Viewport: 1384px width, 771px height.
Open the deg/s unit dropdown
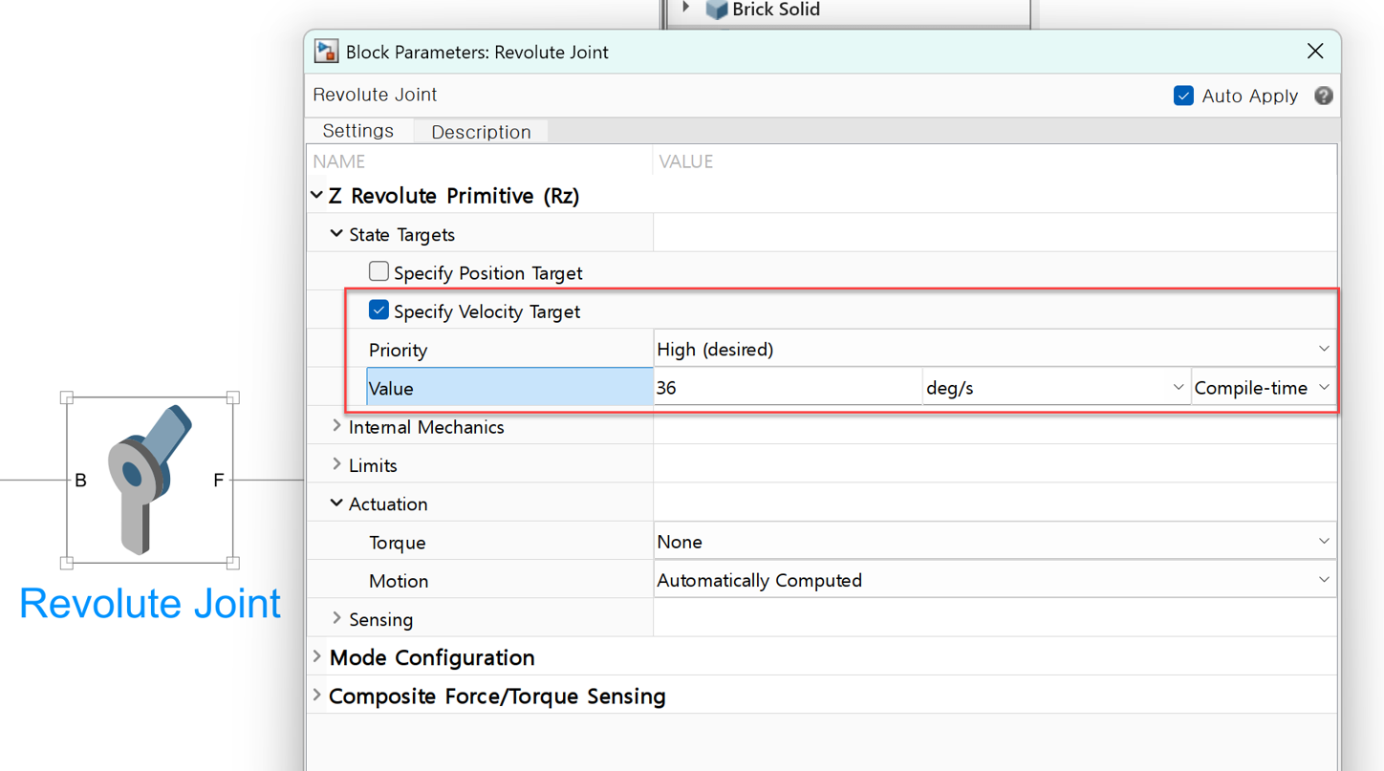pyautogui.click(x=1054, y=388)
